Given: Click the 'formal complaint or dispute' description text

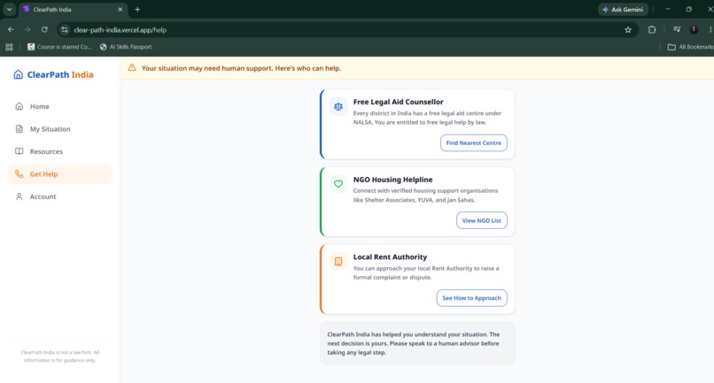Looking at the screenshot, I should point(426,273).
